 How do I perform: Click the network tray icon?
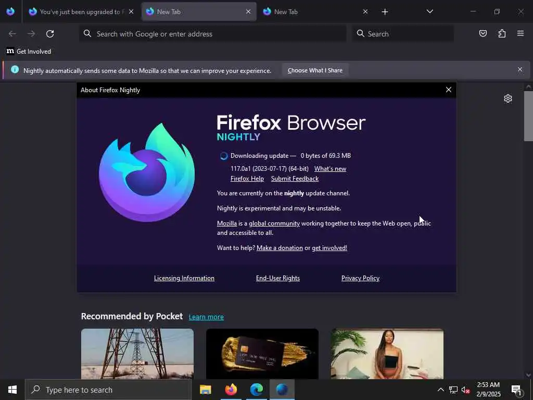453,390
